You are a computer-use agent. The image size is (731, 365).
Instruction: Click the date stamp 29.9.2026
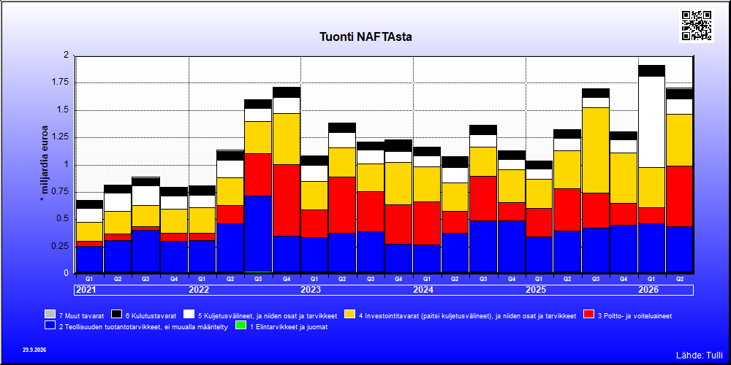34,350
